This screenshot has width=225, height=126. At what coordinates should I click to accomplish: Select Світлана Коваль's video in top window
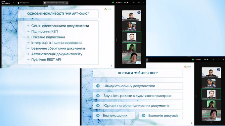[x=131, y=58]
